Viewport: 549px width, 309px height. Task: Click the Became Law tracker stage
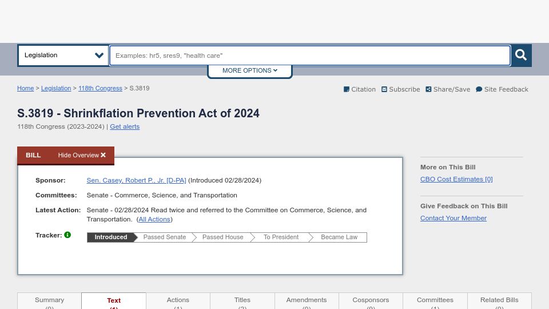point(339,237)
